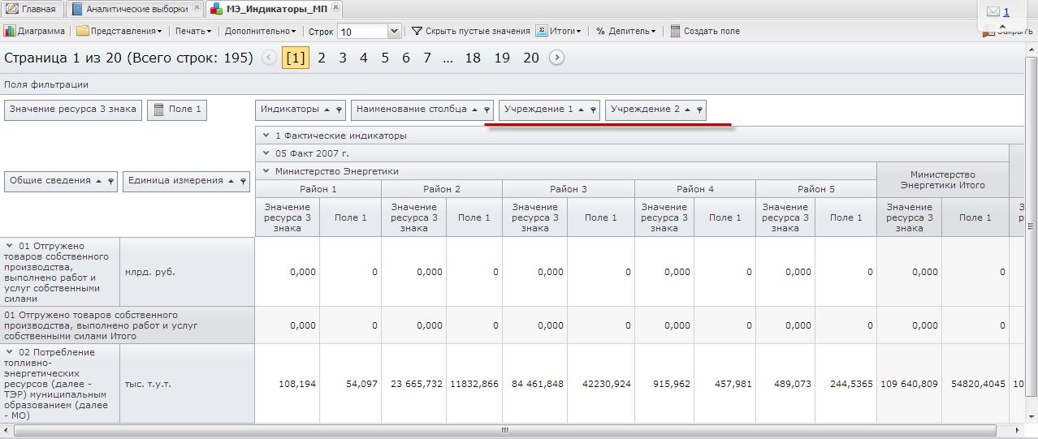Click the млрд. руб. unit cell
This screenshot has height=439, width=1038.
[187, 272]
